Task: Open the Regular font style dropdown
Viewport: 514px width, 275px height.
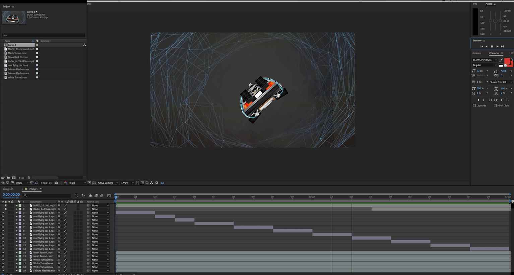Action: click(485, 65)
